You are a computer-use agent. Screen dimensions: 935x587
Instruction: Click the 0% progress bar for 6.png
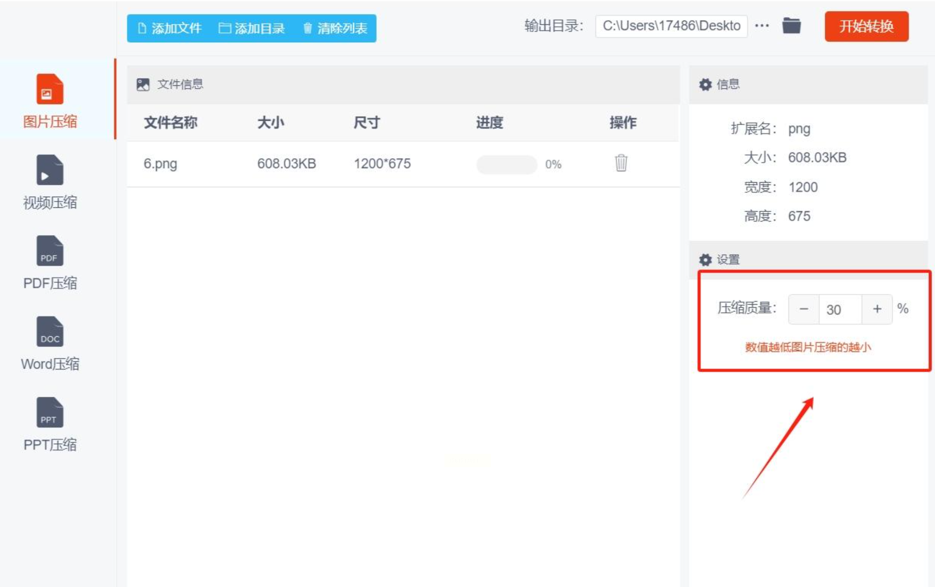(506, 164)
